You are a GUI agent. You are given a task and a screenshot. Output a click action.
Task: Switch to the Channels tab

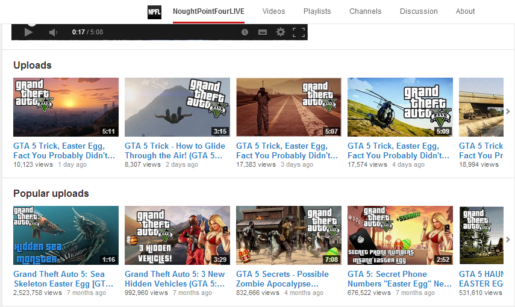[365, 11]
